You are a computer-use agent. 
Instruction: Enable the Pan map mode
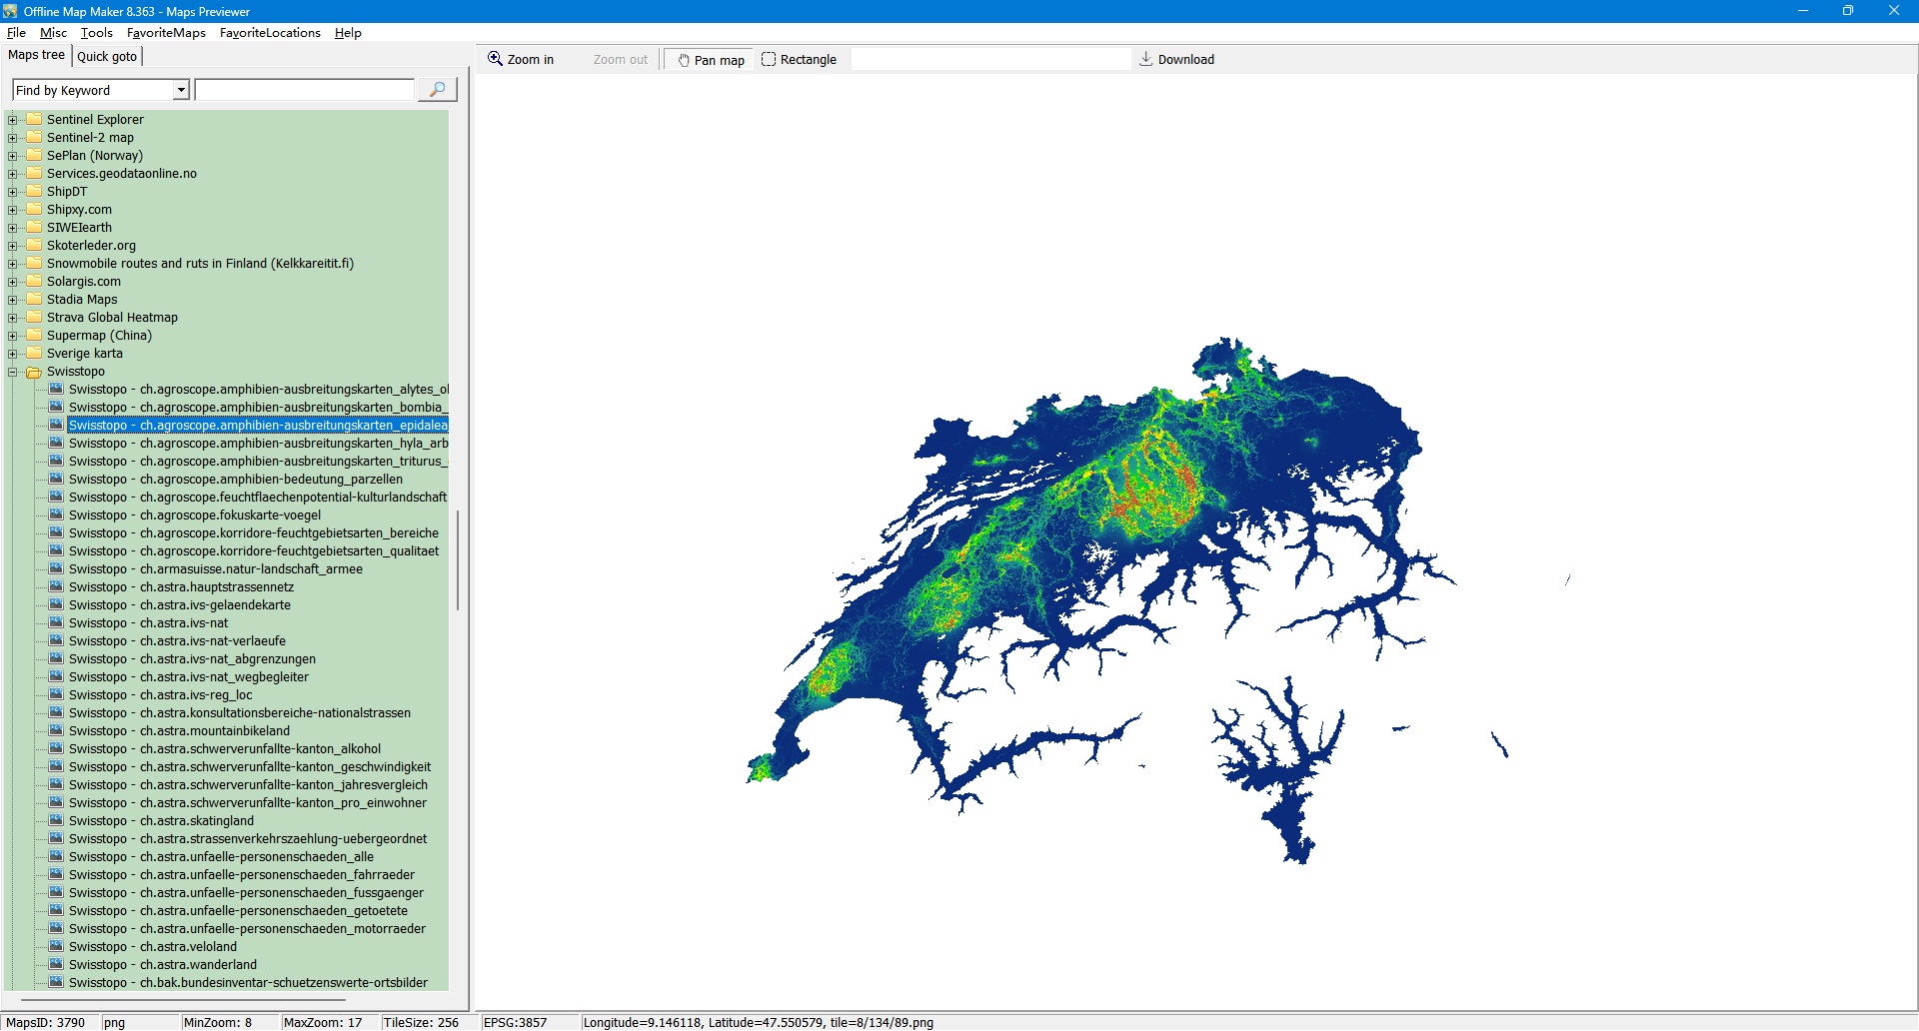click(x=711, y=60)
